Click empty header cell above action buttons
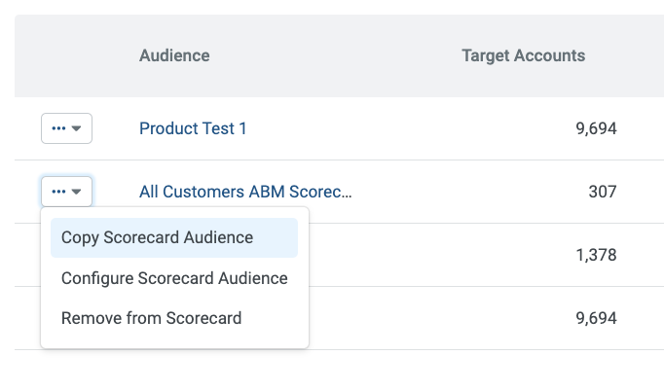Viewport: 664px width, 391px height. [x=66, y=55]
